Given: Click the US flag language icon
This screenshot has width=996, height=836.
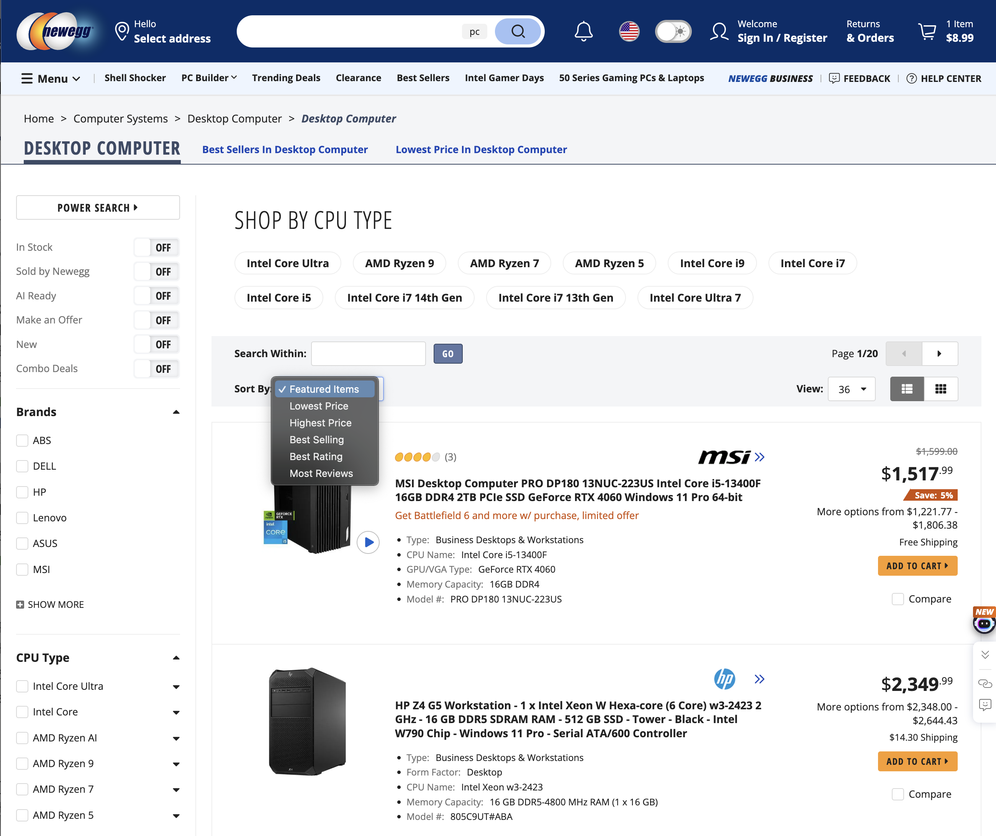Looking at the screenshot, I should (629, 31).
